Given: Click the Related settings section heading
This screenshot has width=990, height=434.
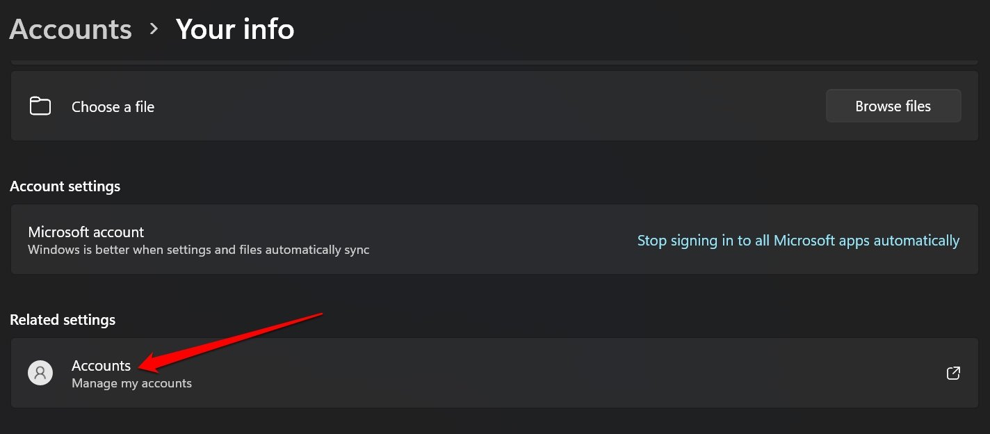Looking at the screenshot, I should click(63, 320).
